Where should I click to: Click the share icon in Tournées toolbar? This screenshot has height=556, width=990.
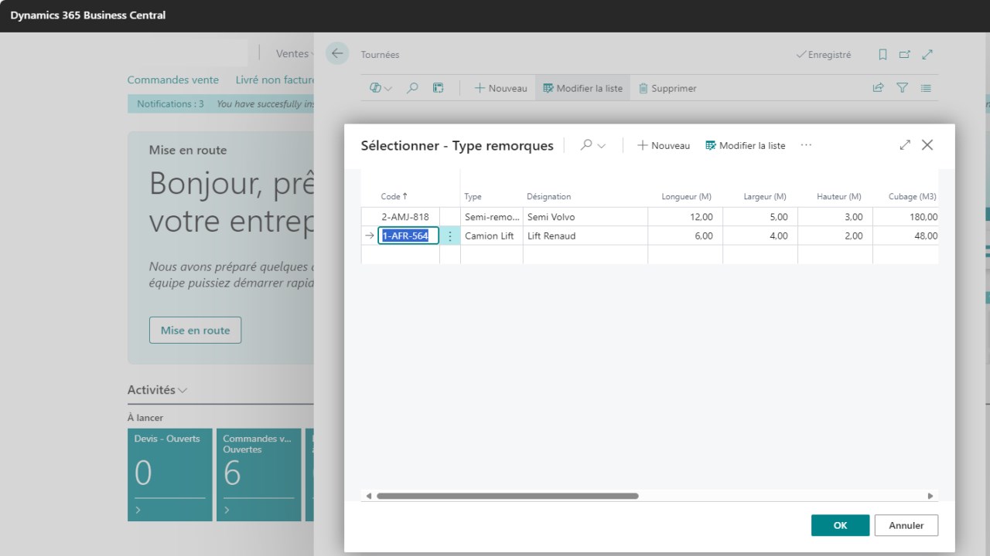point(878,88)
